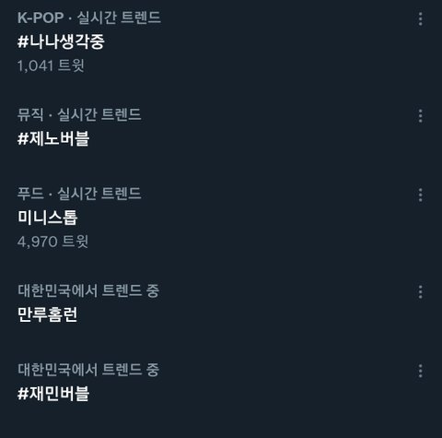Select the 1,041 트윗 count text

[51, 65]
